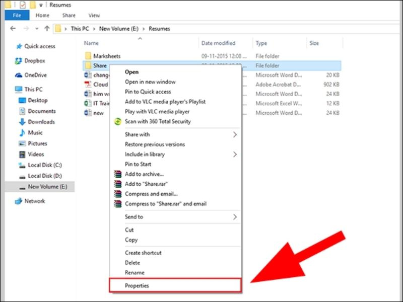Switch to the View ribbon tab

point(94,16)
